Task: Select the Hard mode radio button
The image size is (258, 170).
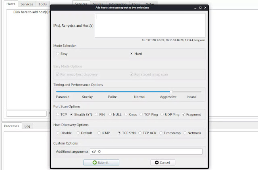Action: [x=131, y=54]
